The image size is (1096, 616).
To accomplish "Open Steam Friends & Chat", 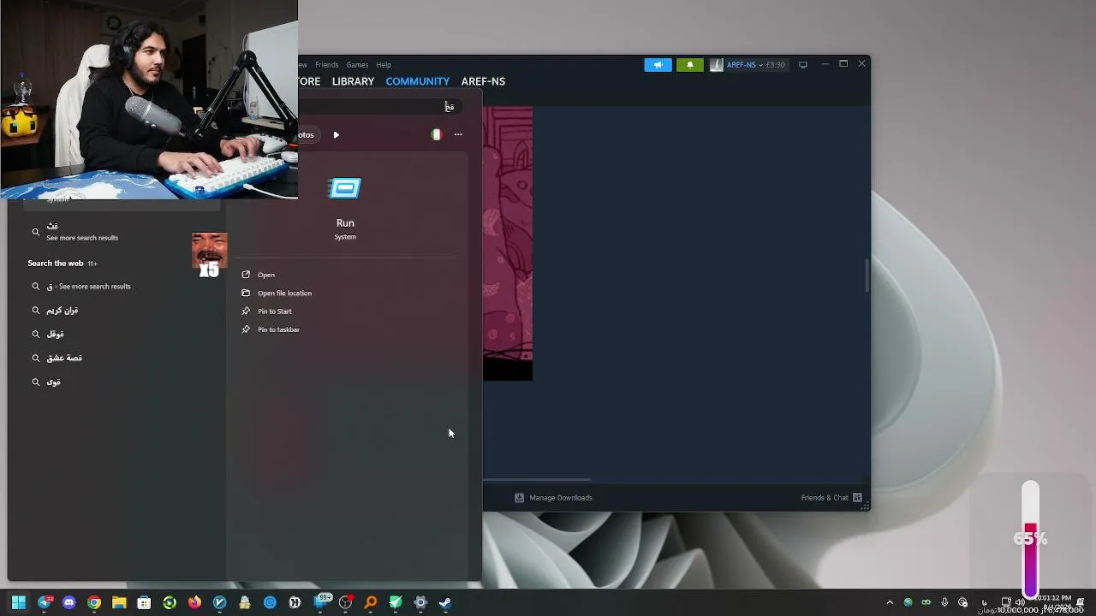I will pyautogui.click(x=831, y=498).
